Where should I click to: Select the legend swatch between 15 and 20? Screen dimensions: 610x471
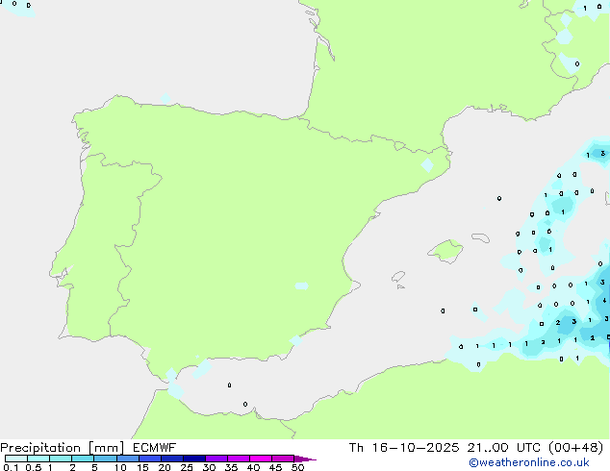coord(150,459)
